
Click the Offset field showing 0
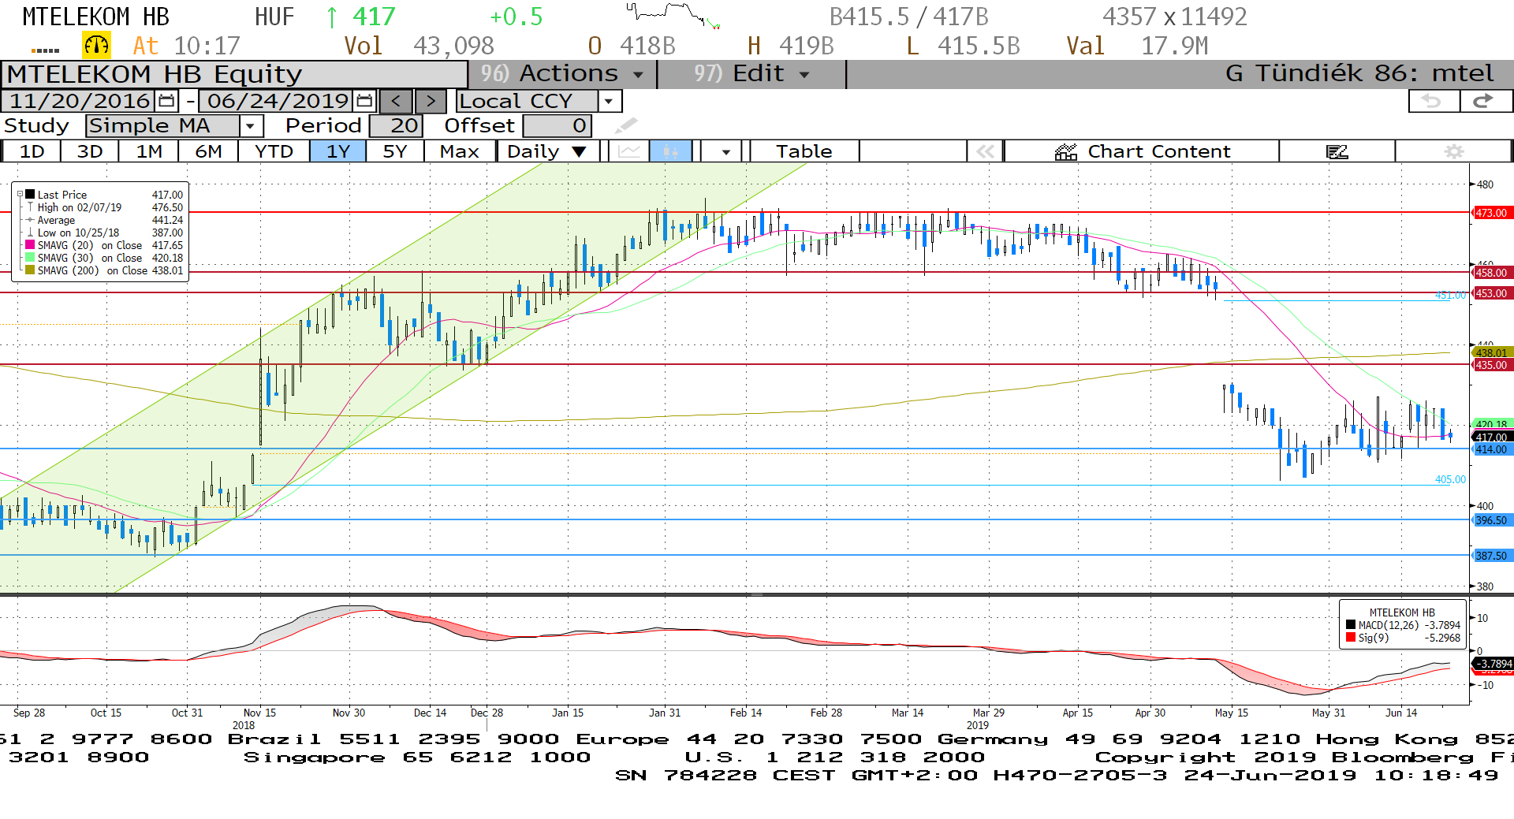557,125
